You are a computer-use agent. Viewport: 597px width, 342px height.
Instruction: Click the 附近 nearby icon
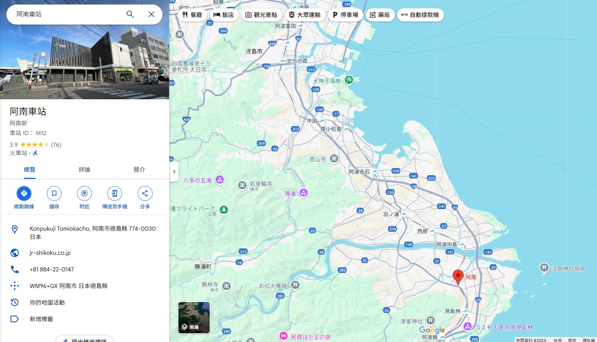click(x=84, y=193)
